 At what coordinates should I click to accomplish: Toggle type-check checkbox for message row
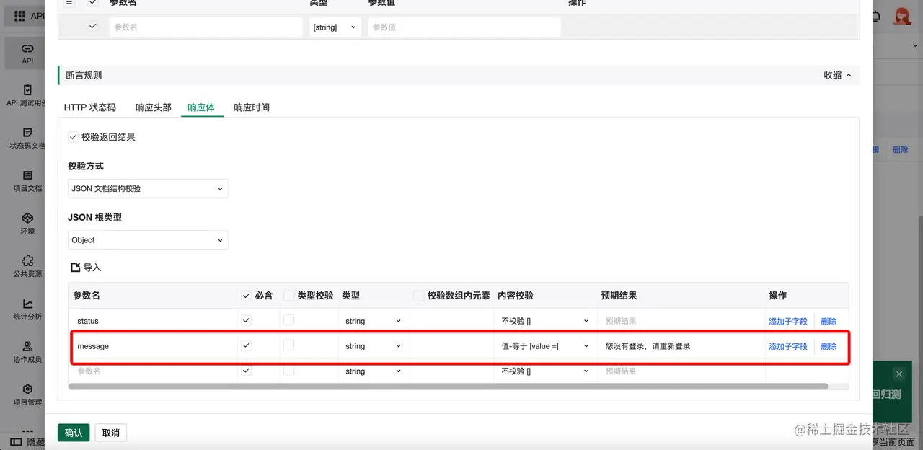(x=288, y=345)
